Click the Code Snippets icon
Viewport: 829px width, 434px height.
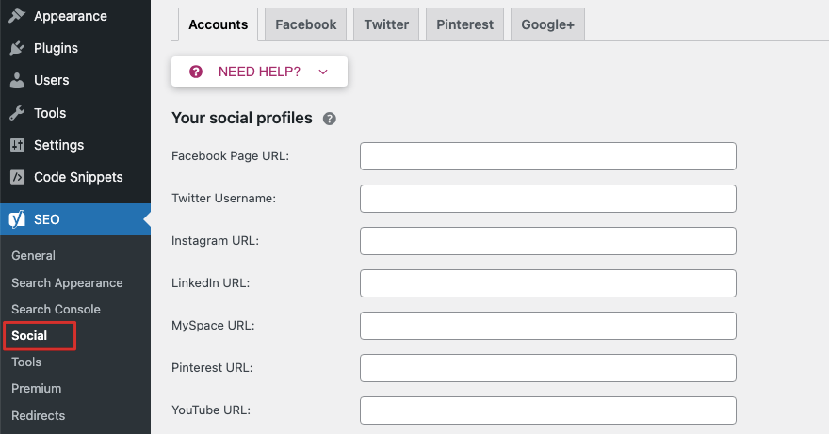[17, 177]
